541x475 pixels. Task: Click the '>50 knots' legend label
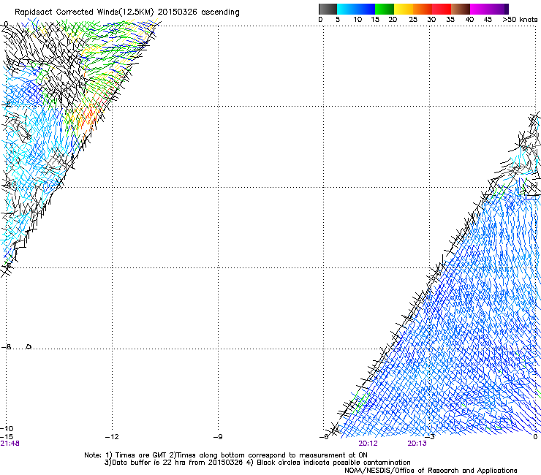point(520,19)
